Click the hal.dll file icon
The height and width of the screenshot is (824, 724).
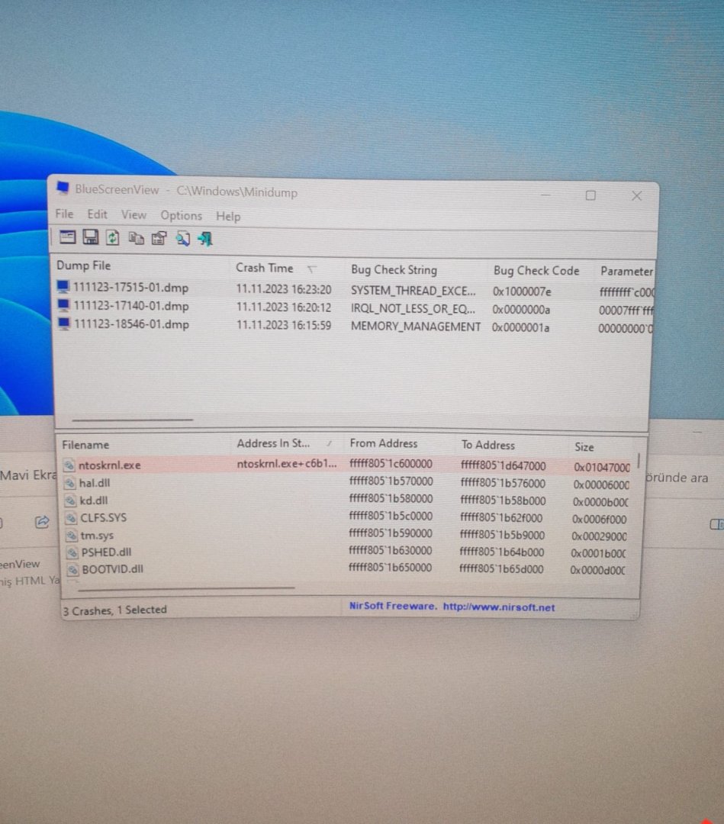70,483
